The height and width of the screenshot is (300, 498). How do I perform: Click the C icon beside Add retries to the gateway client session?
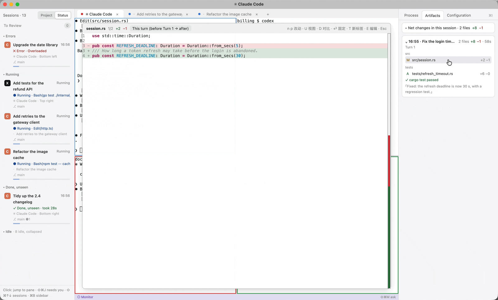(x=7, y=116)
